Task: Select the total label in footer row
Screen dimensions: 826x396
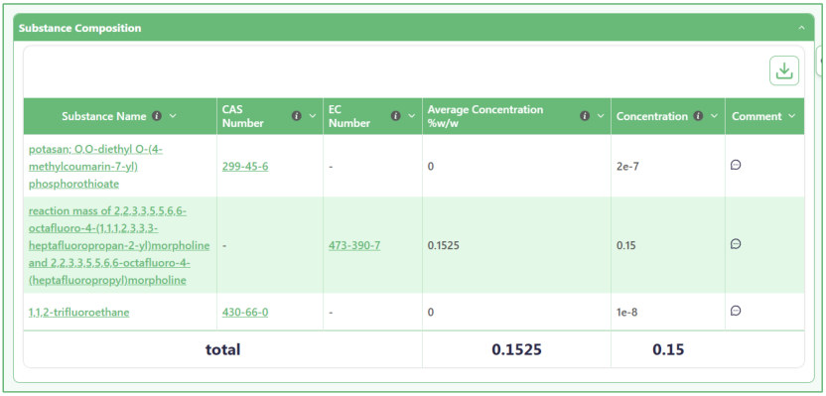Action: (x=222, y=349)
